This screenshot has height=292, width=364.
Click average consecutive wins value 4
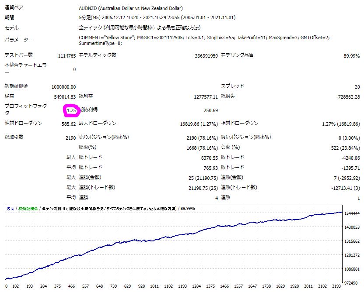(x=217, y=198)
